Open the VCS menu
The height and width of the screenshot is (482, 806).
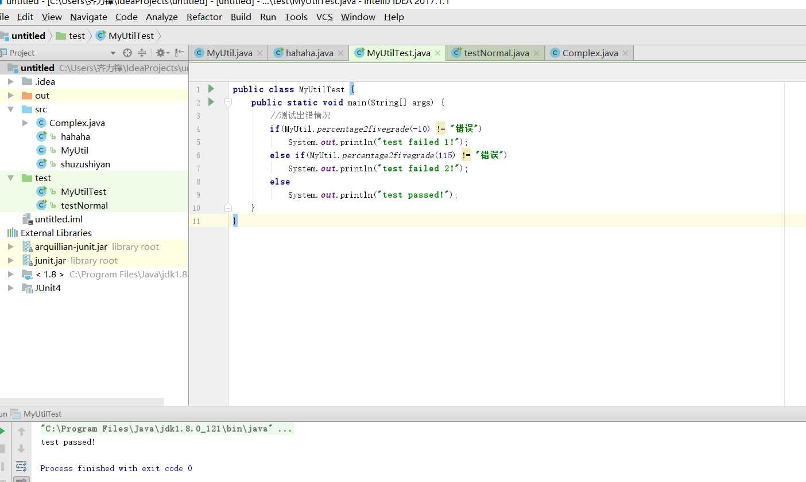pyautogui.click(x=324, y=17)
